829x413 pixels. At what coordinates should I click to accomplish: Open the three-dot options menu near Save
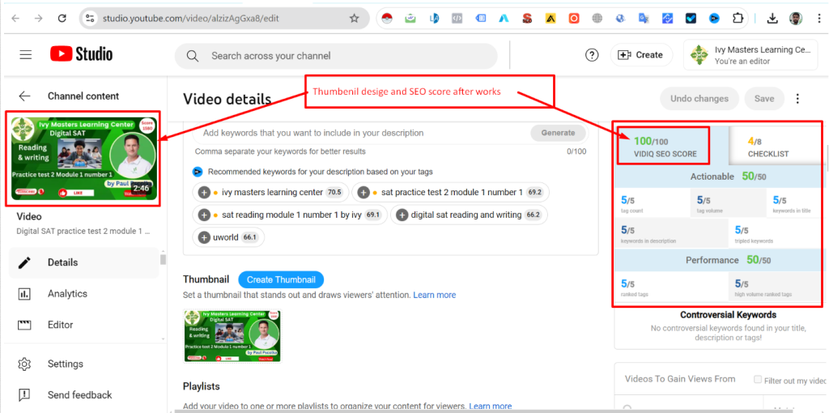click(797, 99)
